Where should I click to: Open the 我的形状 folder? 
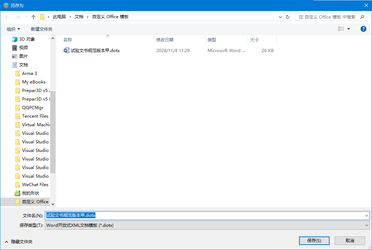point(31,193)
